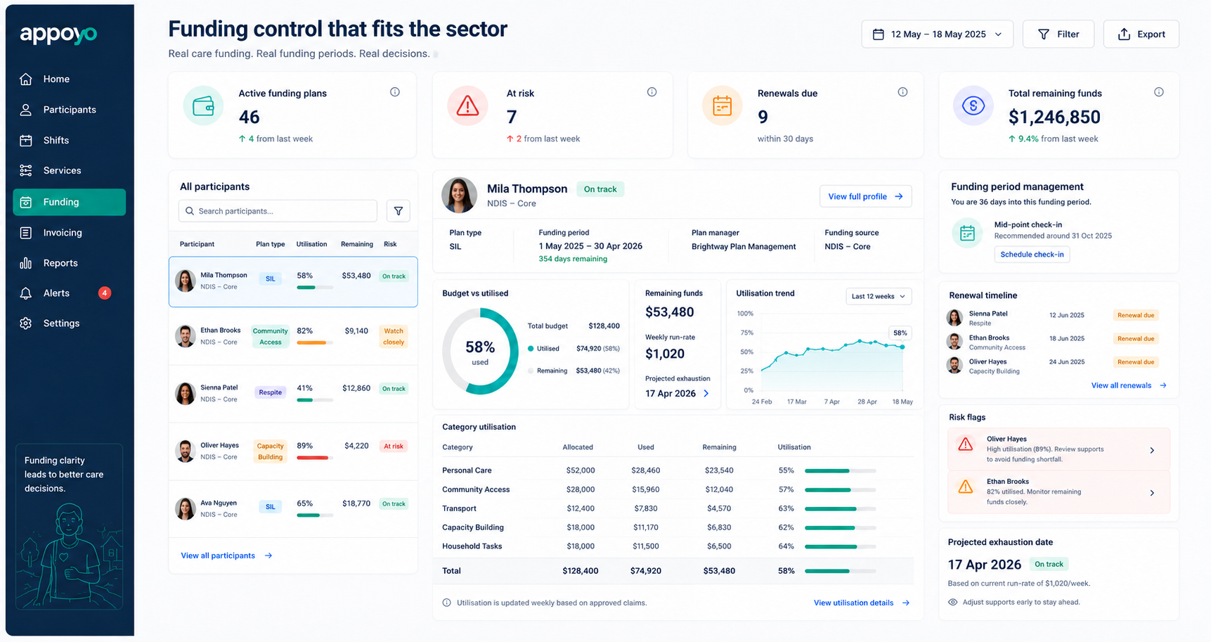The height and width of the screenshot is (642, 1211).
Task: Select Sienna Patel row in participants list
Action: [293, 393]
